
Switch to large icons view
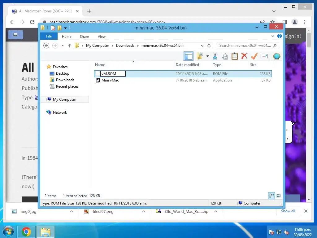[x=278, y=196]
